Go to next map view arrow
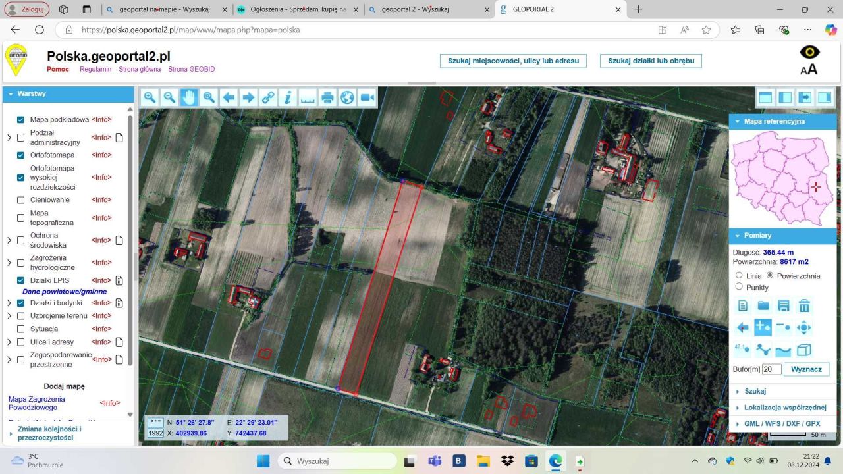The height and width of the screenshot is (474, 843). 248,97
